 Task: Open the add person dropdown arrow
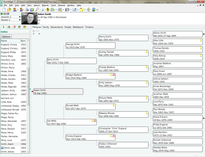[x=18, y=10]
